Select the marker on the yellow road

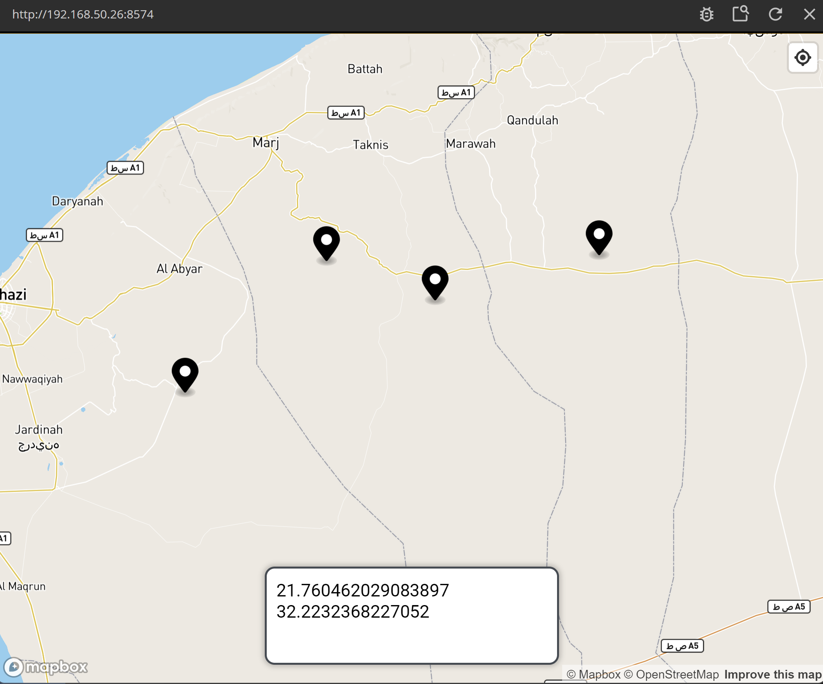tap(435, 282)
